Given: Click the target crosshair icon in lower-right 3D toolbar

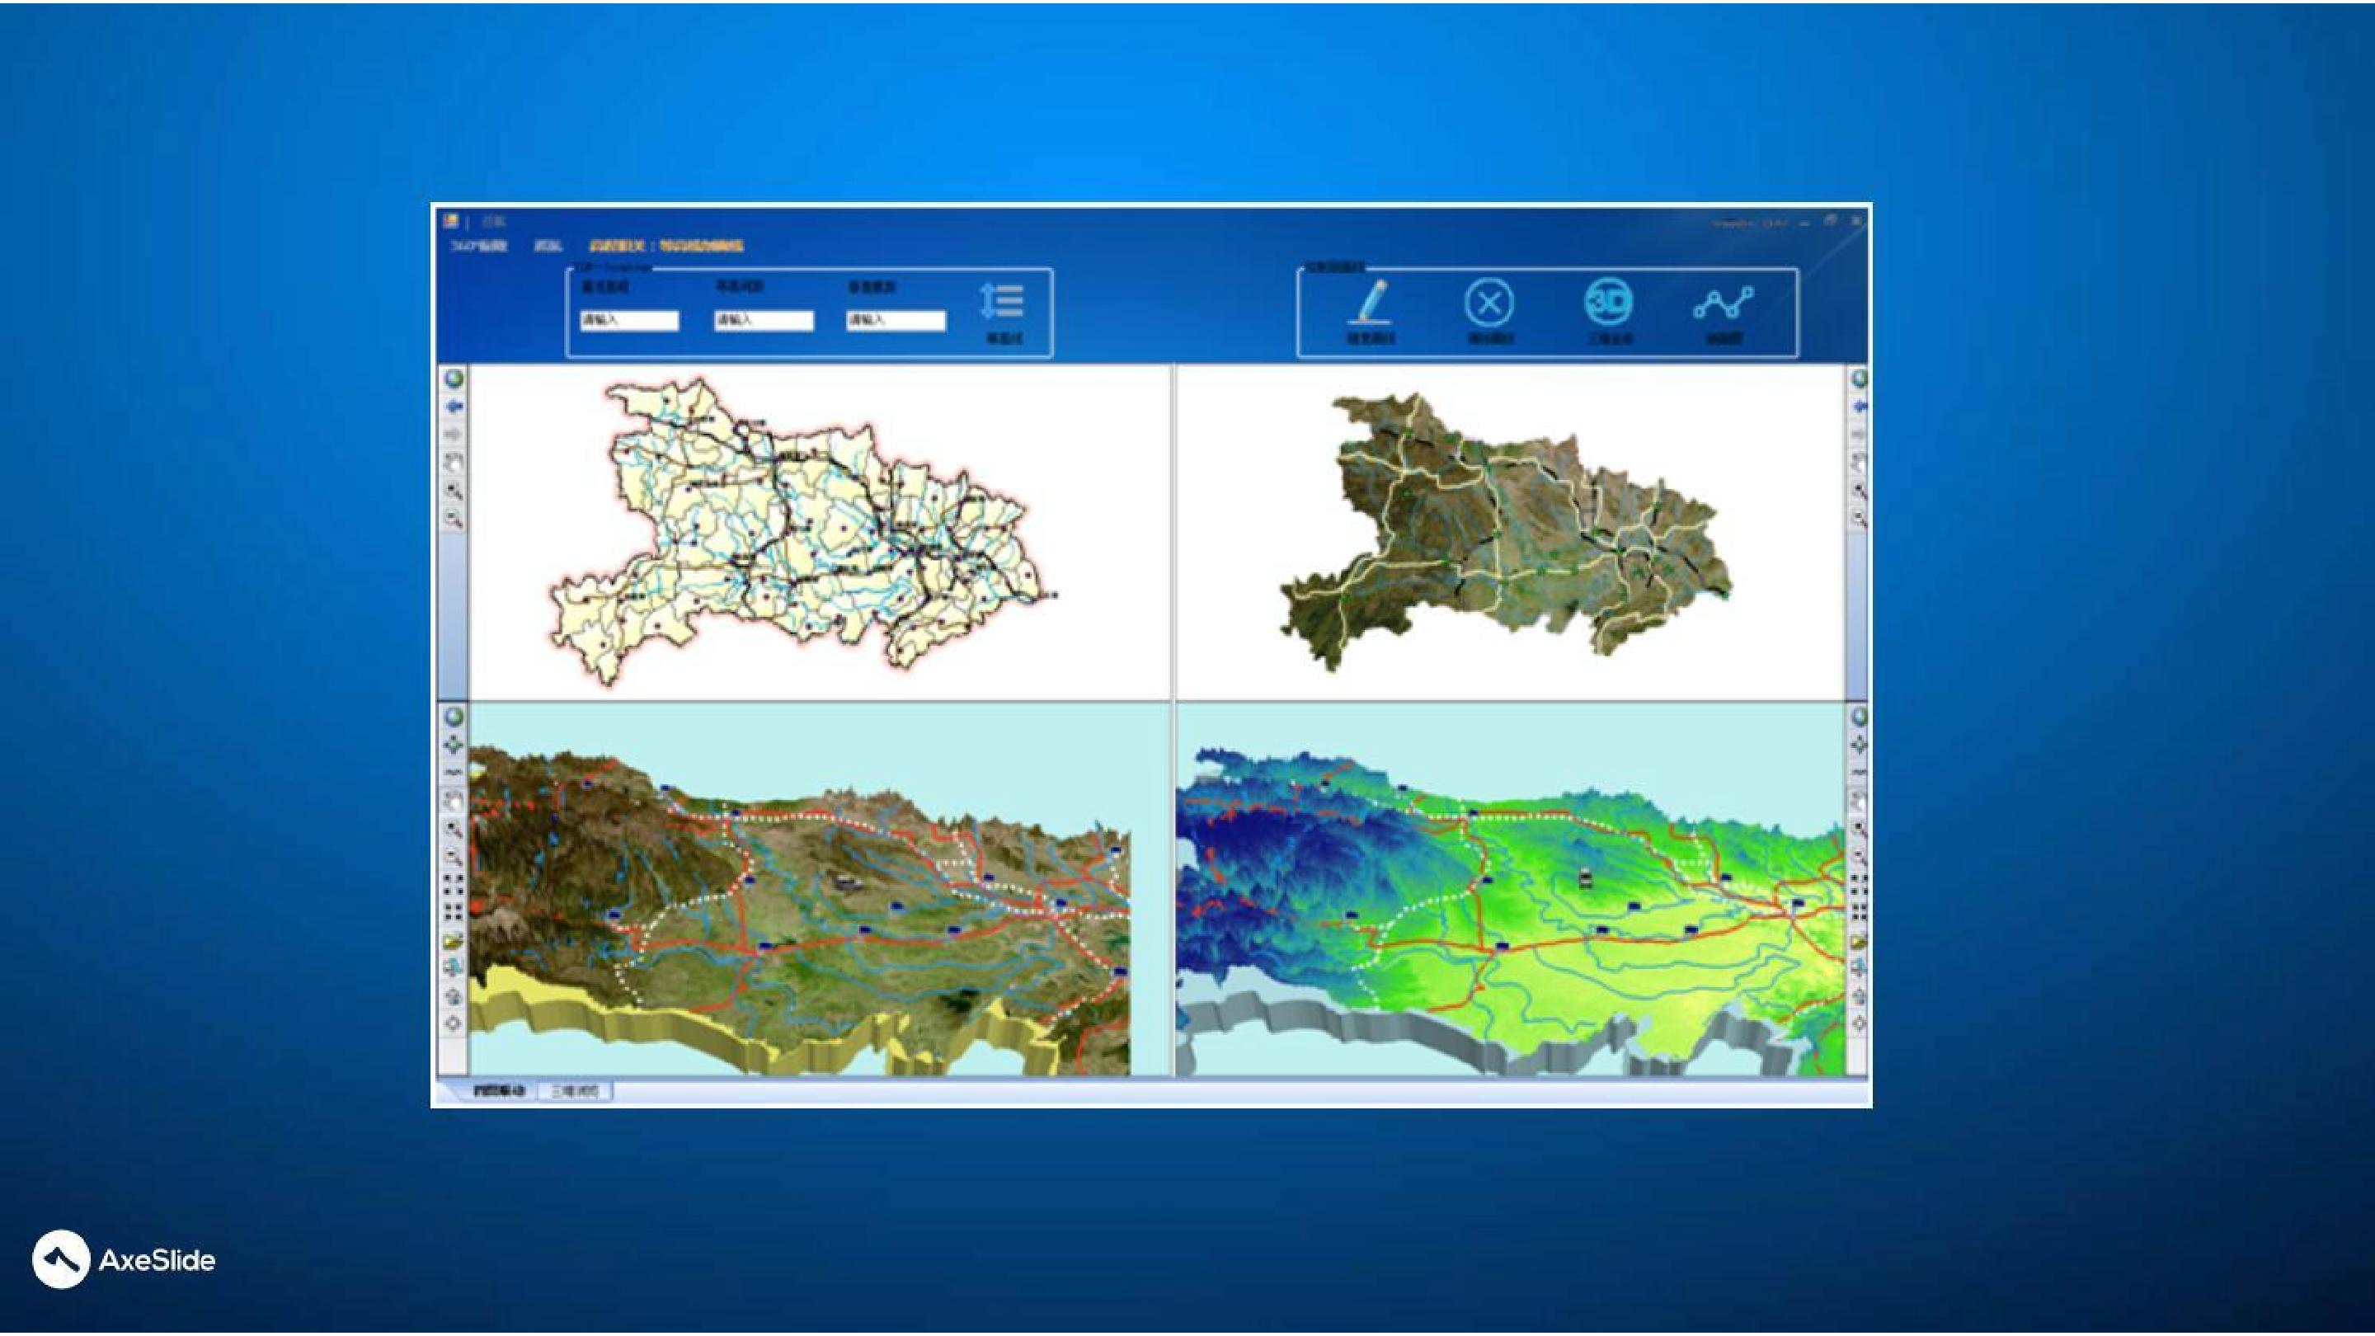Looking at the screenshot, I should (x=1859, y=1023).
